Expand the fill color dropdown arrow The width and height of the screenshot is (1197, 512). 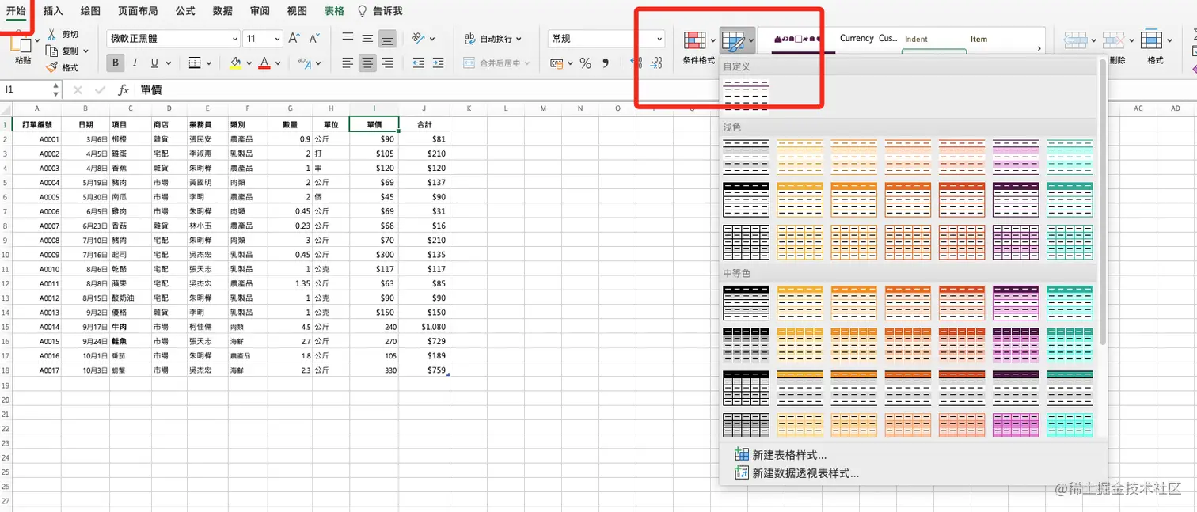click(249, 63)
